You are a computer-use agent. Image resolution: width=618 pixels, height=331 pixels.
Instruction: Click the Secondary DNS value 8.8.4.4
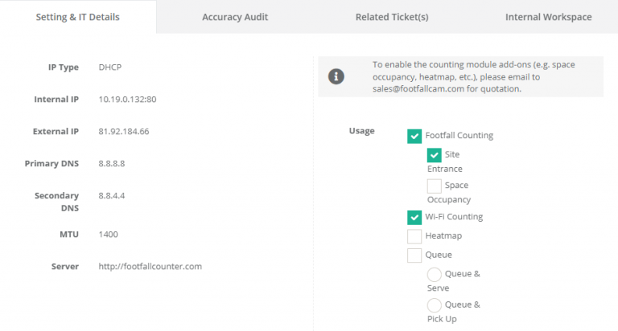pos(111,195)
